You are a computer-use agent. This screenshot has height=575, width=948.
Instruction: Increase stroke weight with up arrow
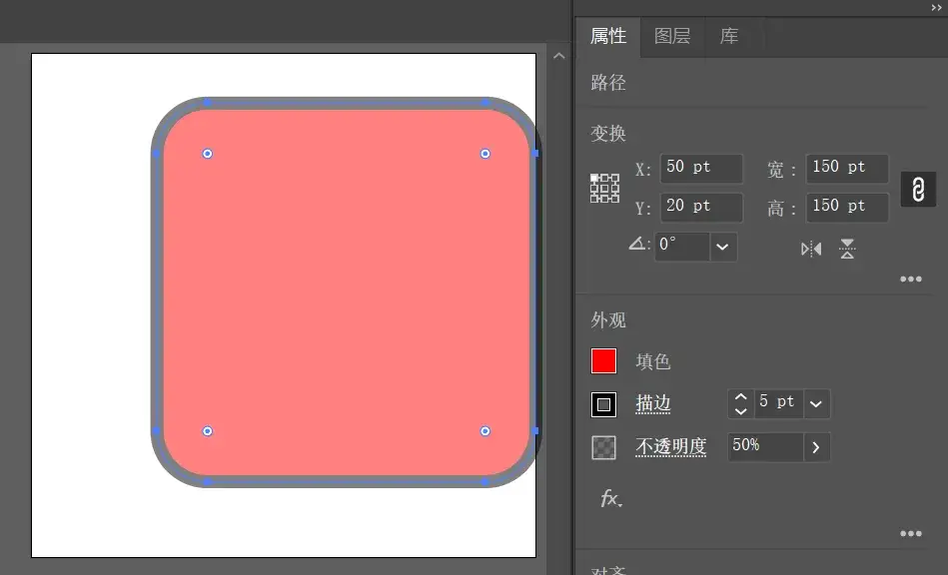pyautogui.click(x=740, y=397)
